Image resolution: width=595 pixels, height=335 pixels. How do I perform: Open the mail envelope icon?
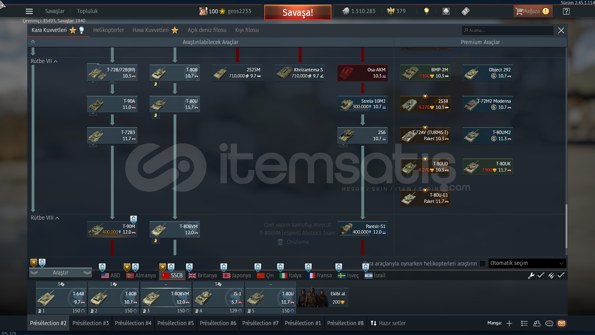562,323
